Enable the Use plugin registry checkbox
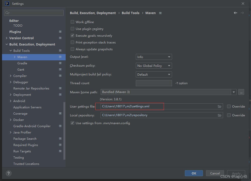This screenshot has height=181, width=251. pyautogui.click(x=72, y=29)
